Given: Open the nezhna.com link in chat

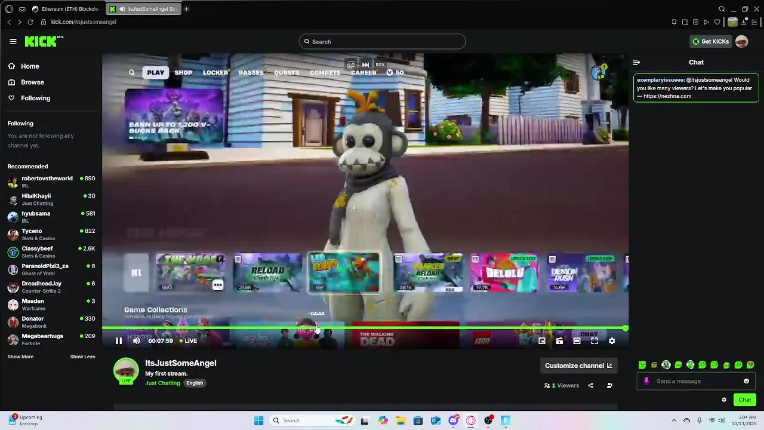Looking at the screenshot, I should pos(667,96).
